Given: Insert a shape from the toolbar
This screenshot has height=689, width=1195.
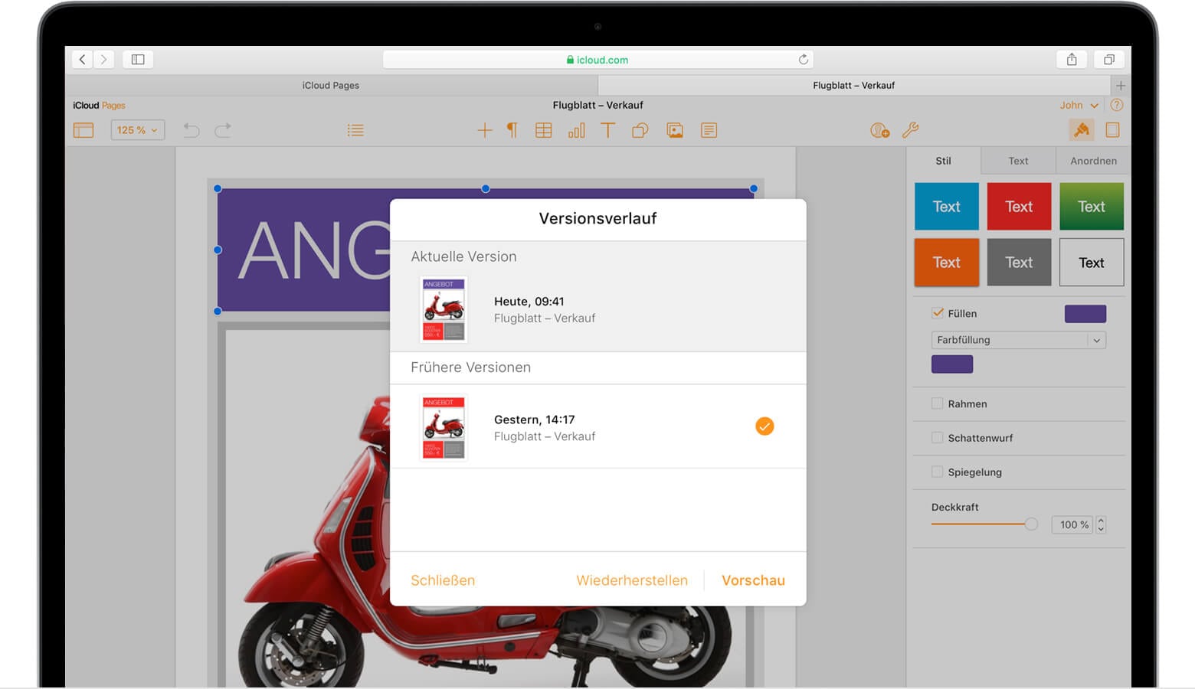Looking at the screenshot, I should click(x=640, y=130).
